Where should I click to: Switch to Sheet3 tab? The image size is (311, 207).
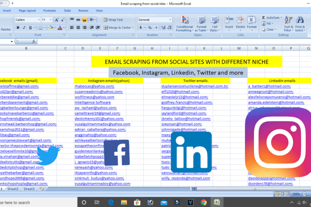click(29, 189)
